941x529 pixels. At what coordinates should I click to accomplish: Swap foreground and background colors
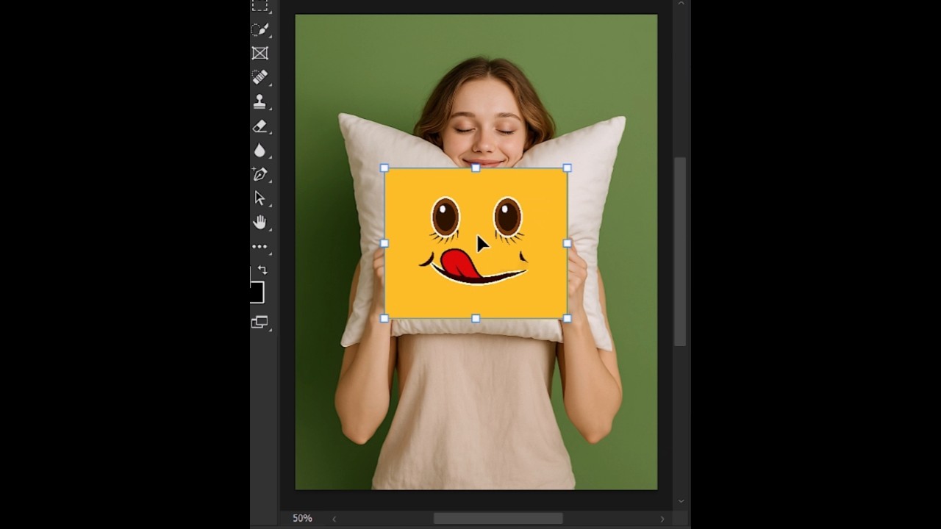(262, 270)
